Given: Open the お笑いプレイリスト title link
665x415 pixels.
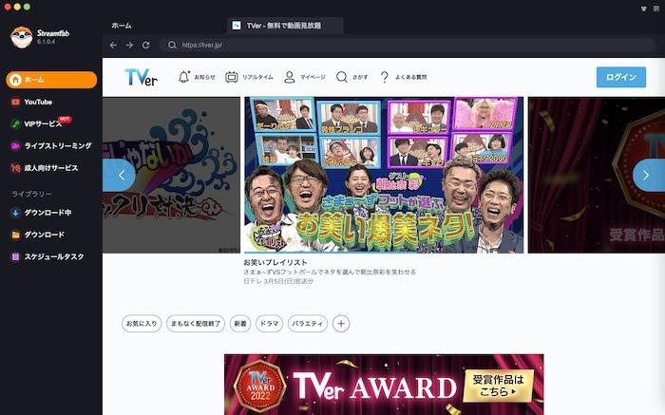Looking at the screenshot, I should [275, 262].
